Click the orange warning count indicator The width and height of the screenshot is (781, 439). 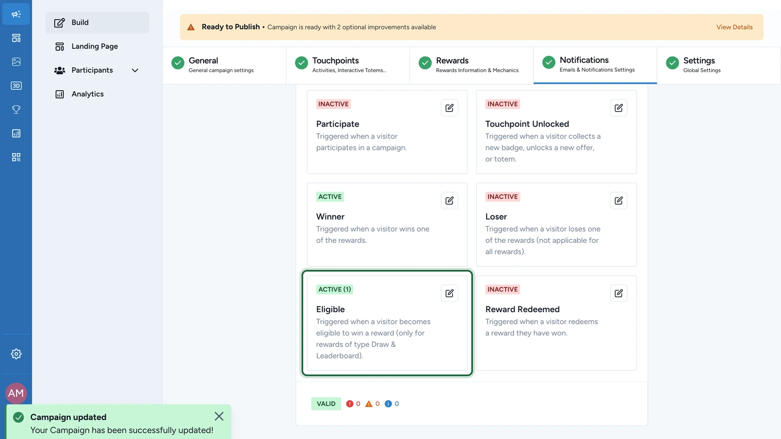click(372, 404)
